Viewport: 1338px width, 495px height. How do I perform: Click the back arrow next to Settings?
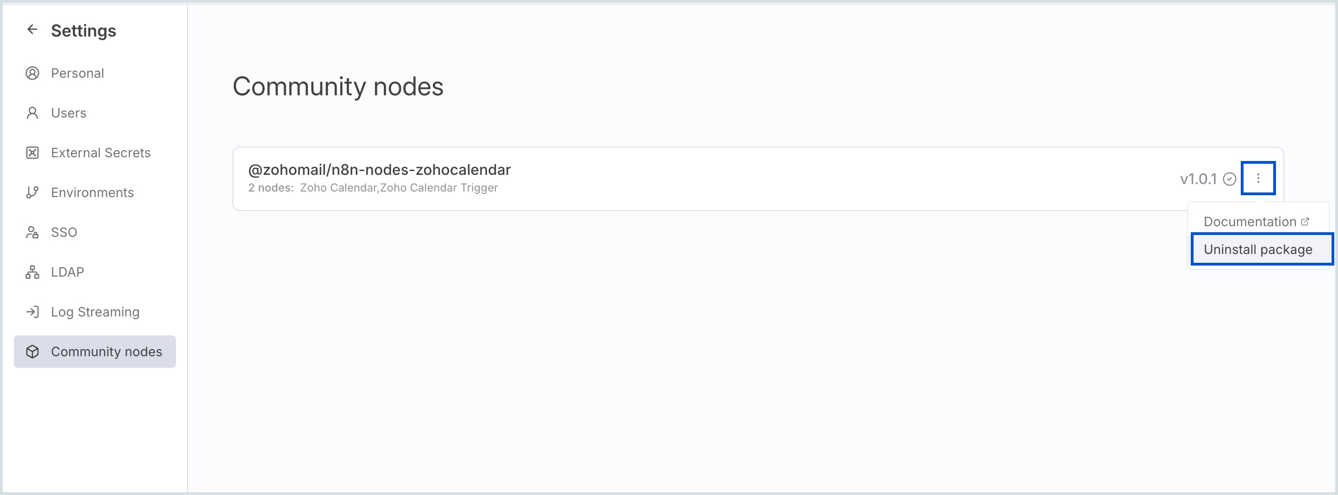pyautogui.click(x=32, y=30)
